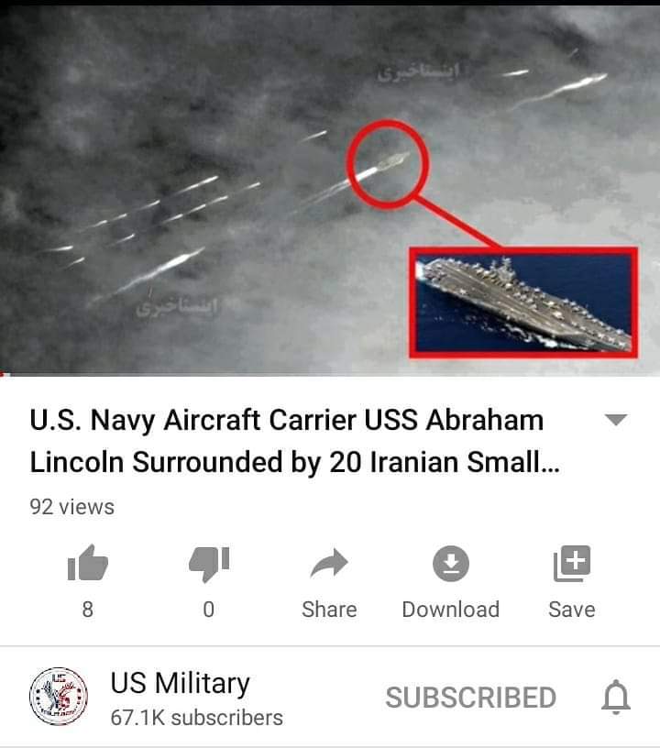Image resolution: width=660 pixels, height=748 pixels.
Task: Toggle the SUBSCRIBED button
Action: [470, 698]
